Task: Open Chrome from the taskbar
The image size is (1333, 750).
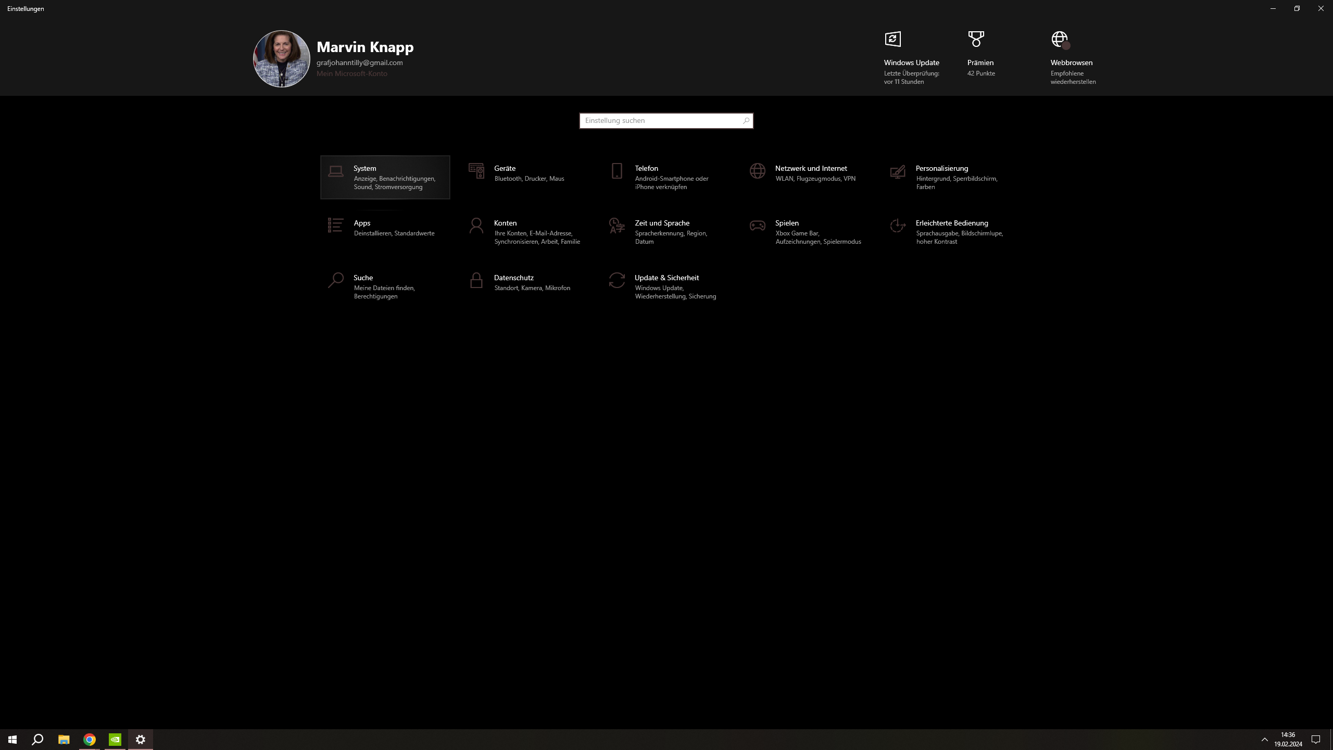Action: click(90, 739)
